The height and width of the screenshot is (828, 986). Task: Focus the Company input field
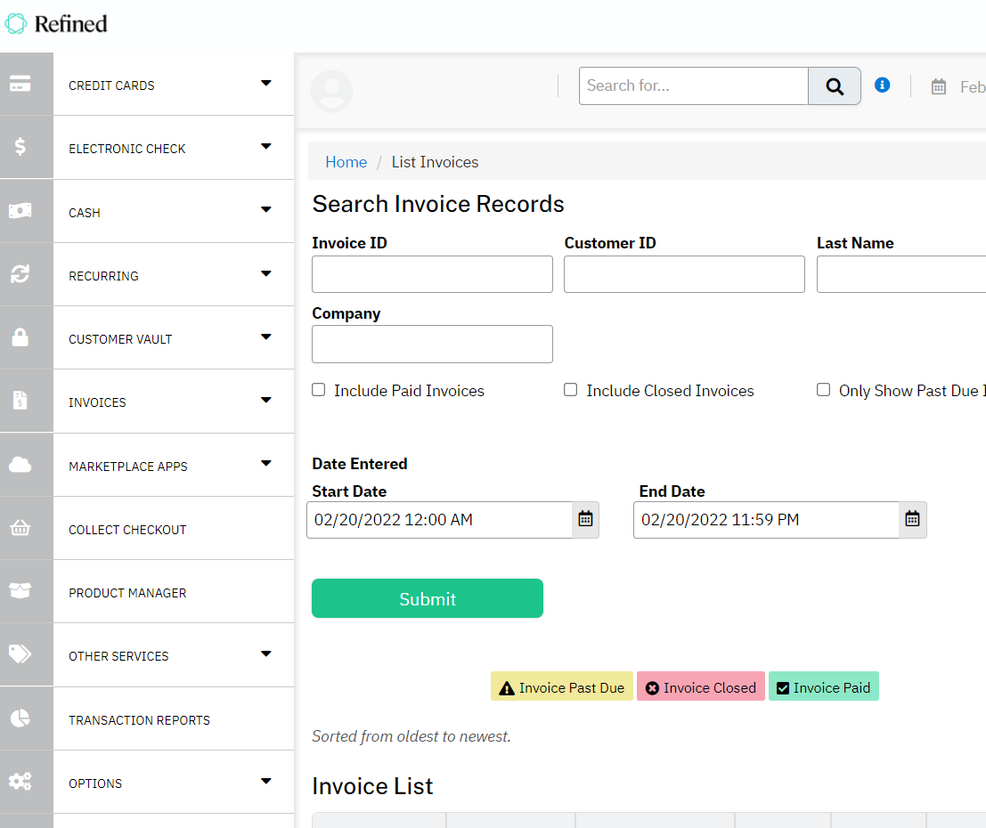433,344
